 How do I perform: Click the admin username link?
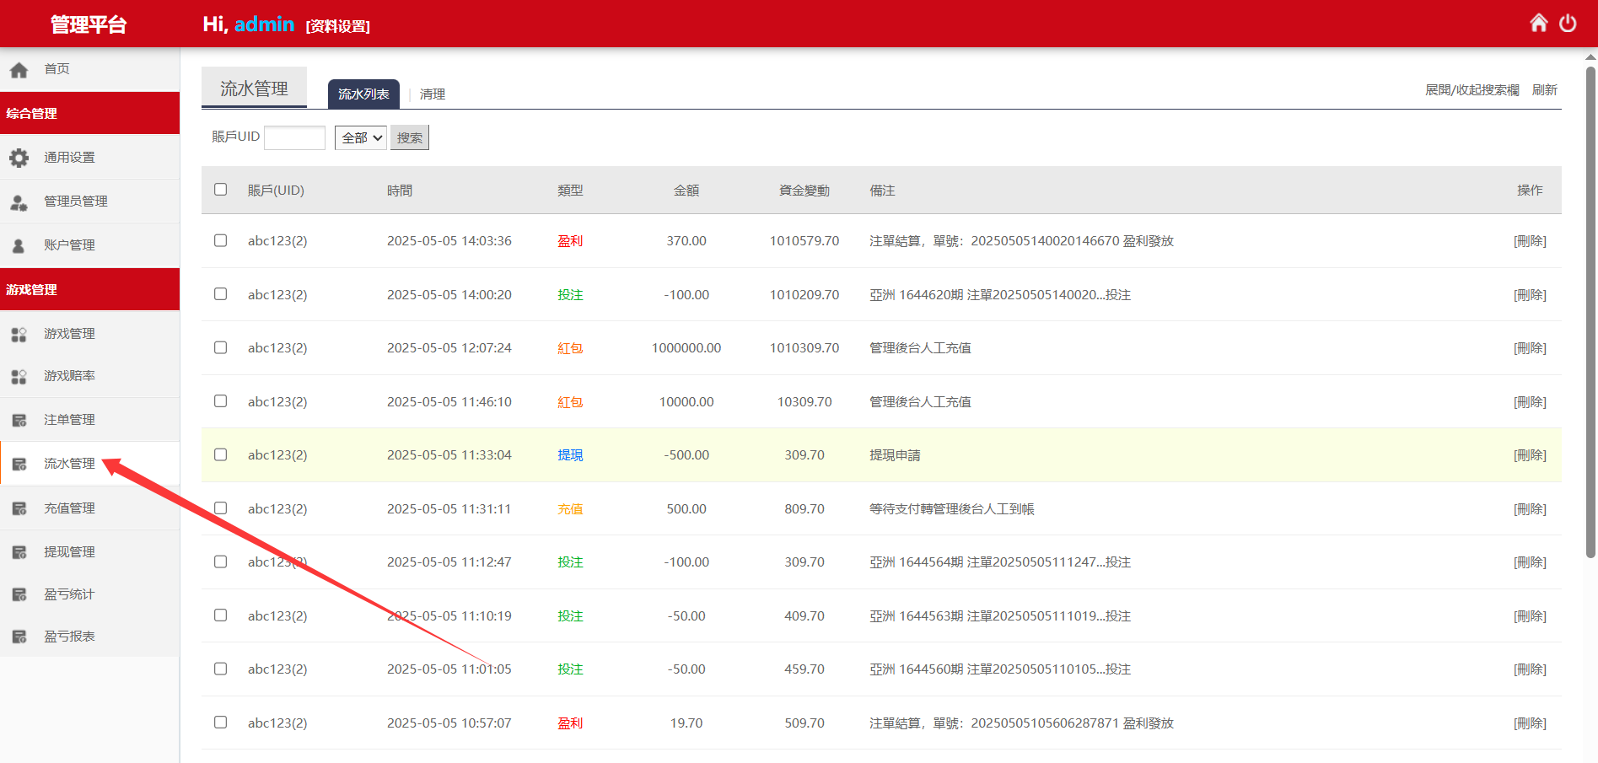click(x=265, y=24)
